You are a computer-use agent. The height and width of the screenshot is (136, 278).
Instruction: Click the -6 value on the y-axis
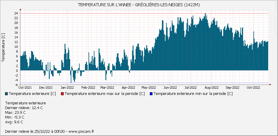(x=16, y=85)
